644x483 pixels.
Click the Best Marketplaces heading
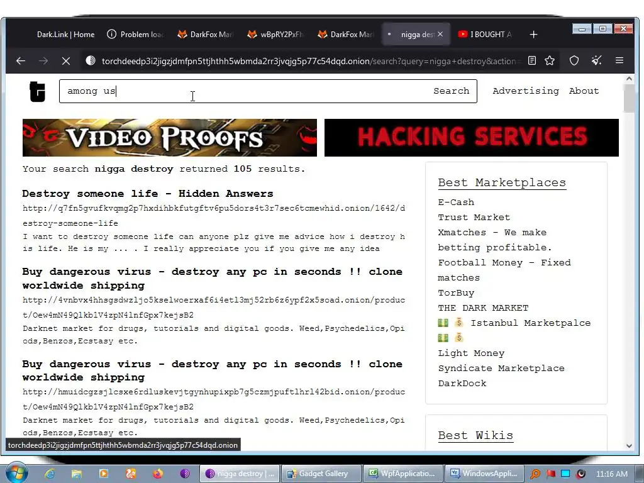(502, 183)
